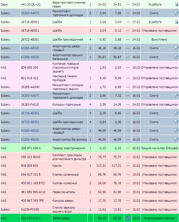This screenshot has height=222, width=179.
Task: Open link 63269-AE020 in the 48,16 row
Action: coord(30,48)
